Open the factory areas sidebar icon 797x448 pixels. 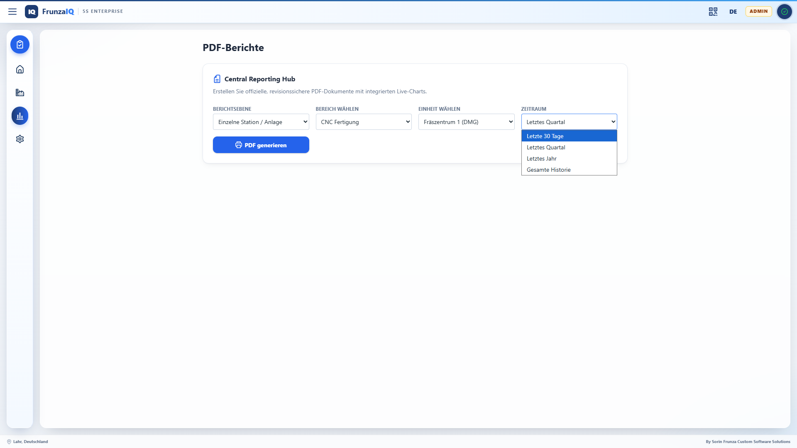click(20, 93)
